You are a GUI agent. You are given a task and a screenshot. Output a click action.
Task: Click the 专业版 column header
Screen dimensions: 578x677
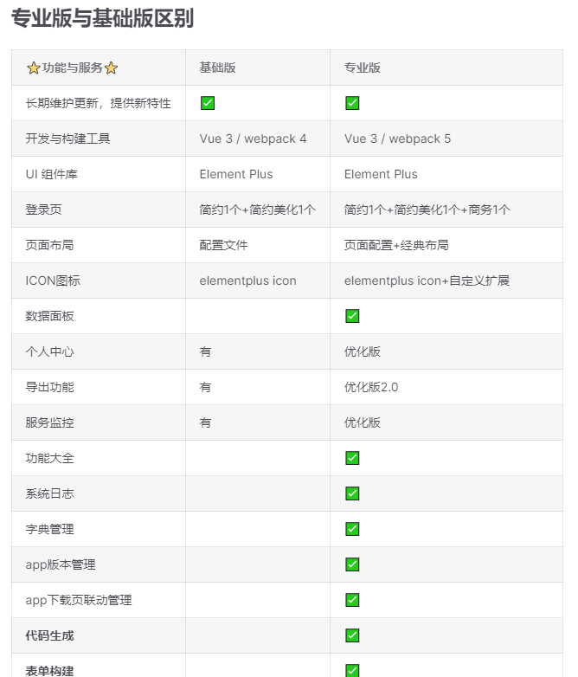363,68
